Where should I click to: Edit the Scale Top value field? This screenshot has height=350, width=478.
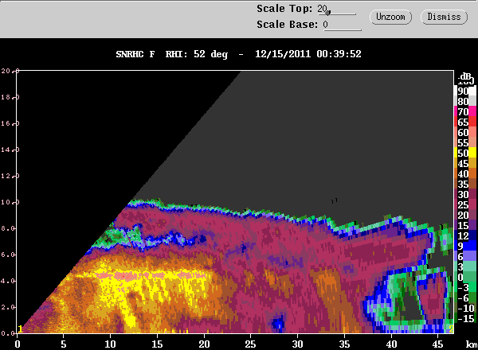click(x=336, y=9)
